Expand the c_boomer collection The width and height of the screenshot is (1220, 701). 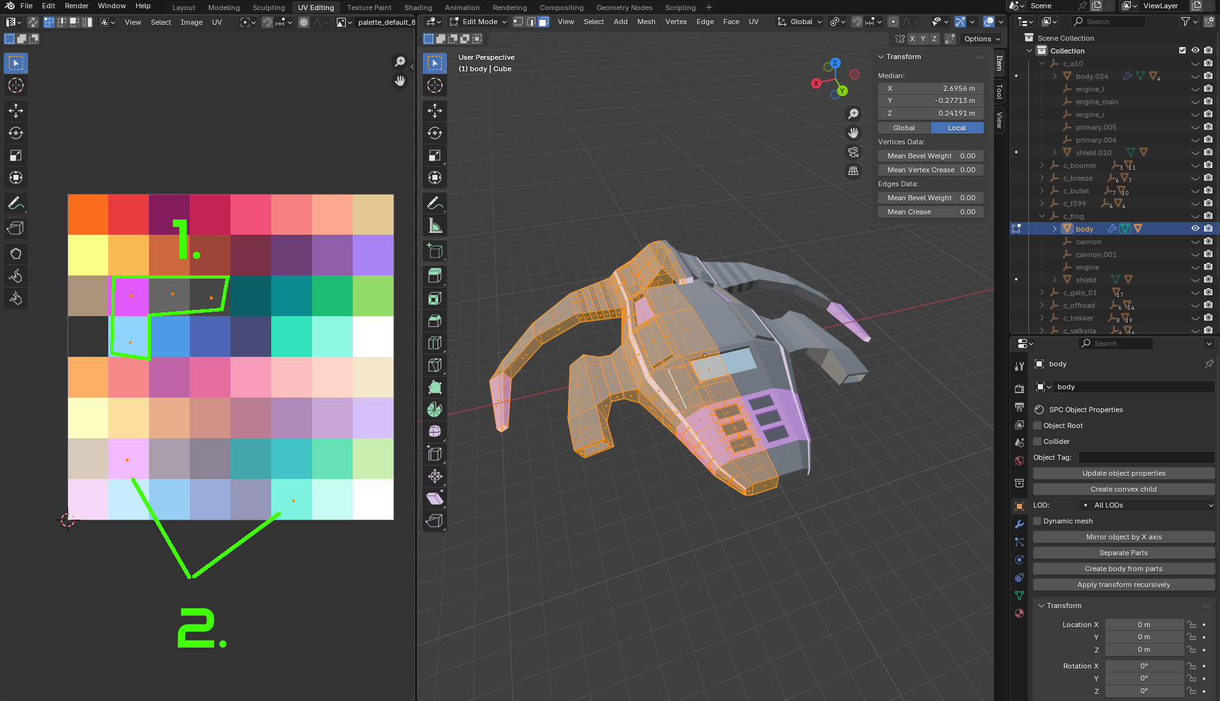1042,165
